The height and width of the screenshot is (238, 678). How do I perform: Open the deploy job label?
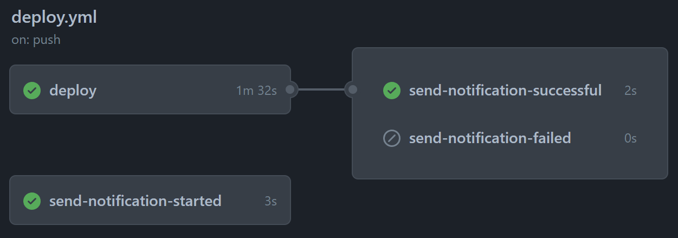(x=73, y=90)
